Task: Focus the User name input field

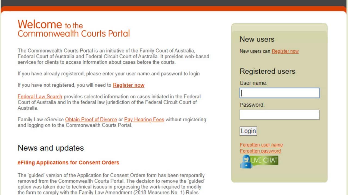Action: point(279,93)
